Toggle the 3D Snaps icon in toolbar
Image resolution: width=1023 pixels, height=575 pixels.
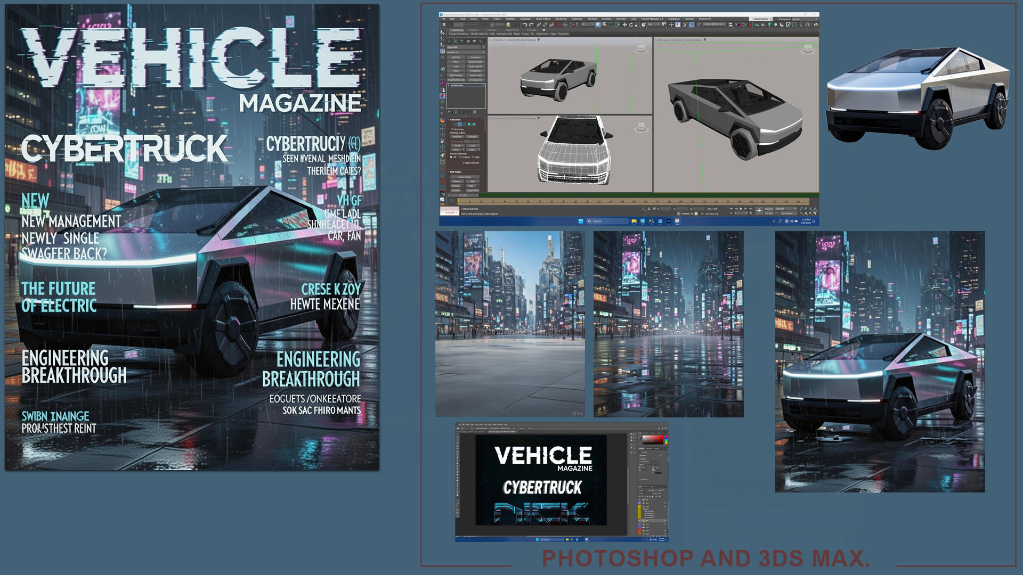685,24
